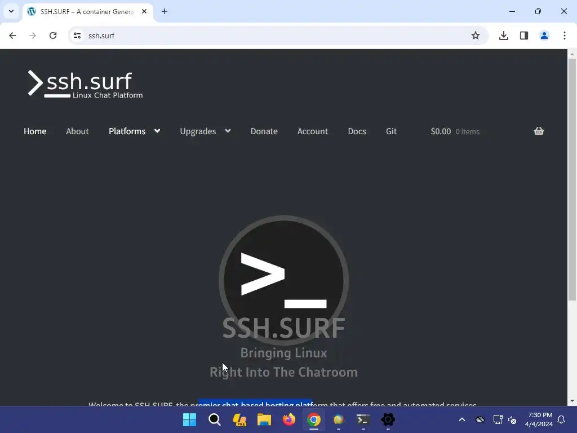
Task: Open the tab search dropdown arrow
Action: pyautogui.click(x=11, y=11)
